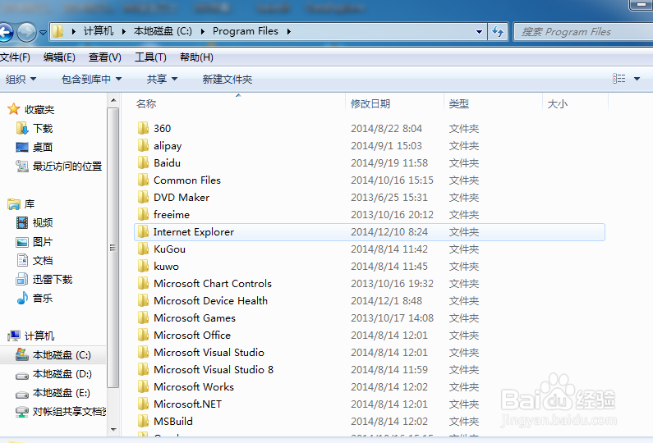Image resolution: width=653 pixels, height=443 pixels.
Task: Select the kuwo folder icon
Action: click(x=143, y=266)
